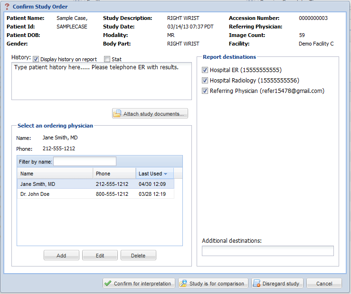Click the question mark dialog icon

click(7, 7)
